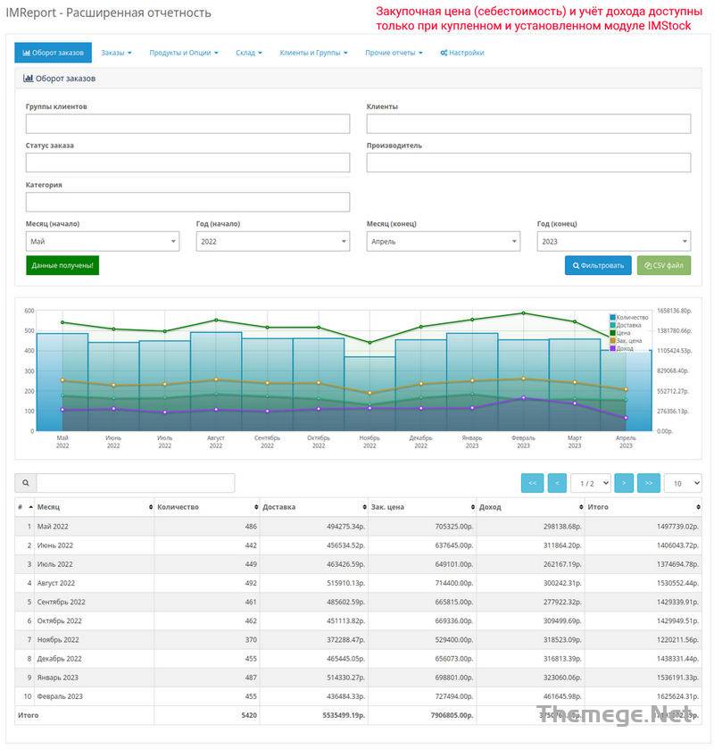Focus the table search field
714x749 pixels.
(x=136, y=483)
